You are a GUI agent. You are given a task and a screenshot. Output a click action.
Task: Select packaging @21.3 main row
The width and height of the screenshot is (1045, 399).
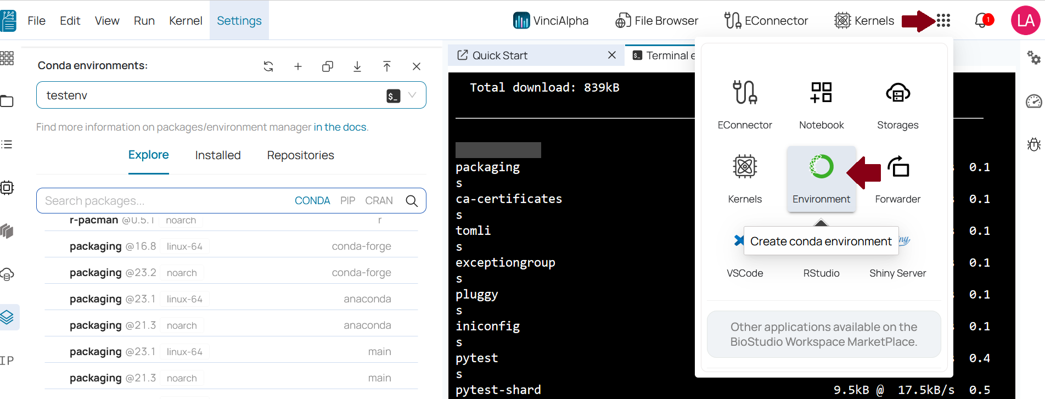(231, 378)
